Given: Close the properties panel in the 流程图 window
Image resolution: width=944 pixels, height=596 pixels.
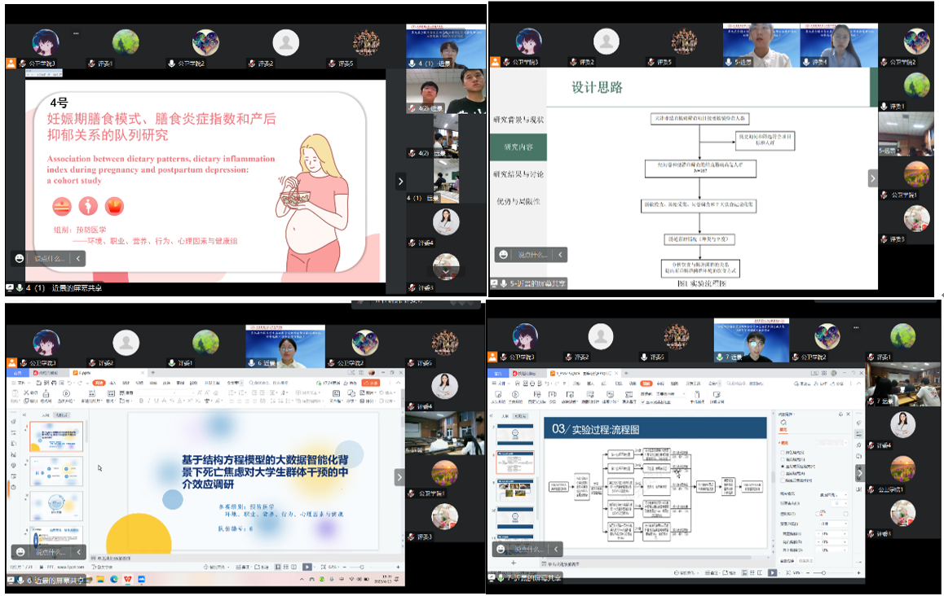Looking at the screenshot, I should point(849,414).
